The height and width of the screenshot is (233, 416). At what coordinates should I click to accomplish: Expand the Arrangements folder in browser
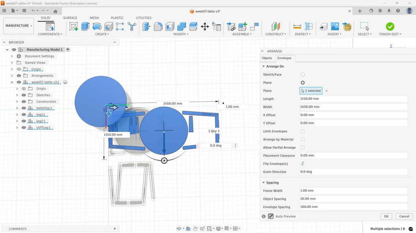(12, 76)
